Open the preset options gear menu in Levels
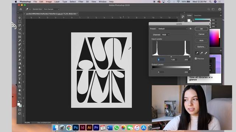This screenshot has height=132, width=236. pyautogui.click(x=191, y=29)
